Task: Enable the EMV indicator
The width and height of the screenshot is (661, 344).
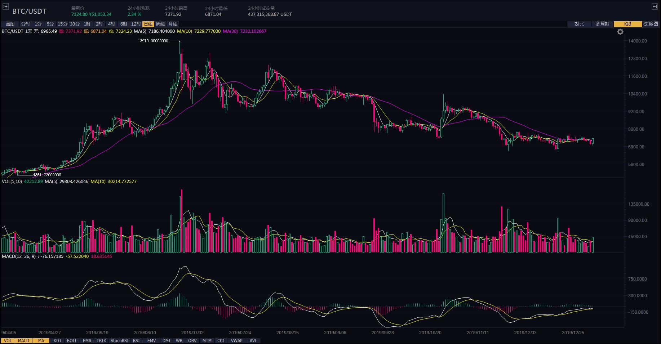Action: [x=152, y=341]
